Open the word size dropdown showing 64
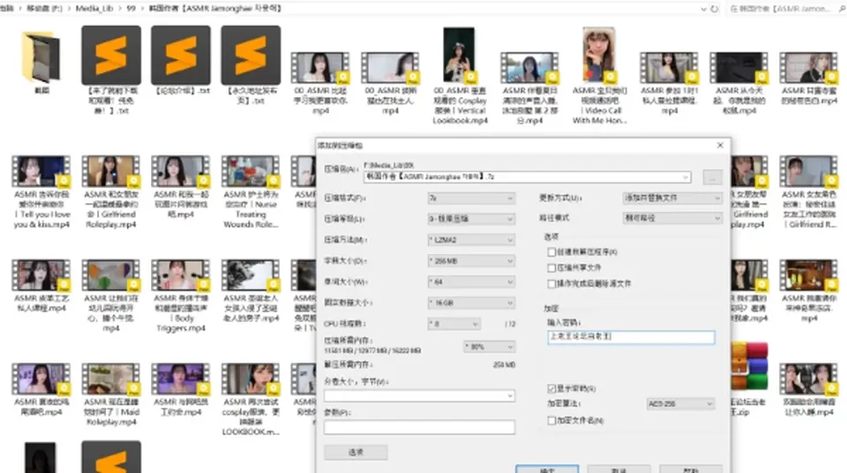Image resolution: width=847 pixels, height=473 pixels. 471,282
